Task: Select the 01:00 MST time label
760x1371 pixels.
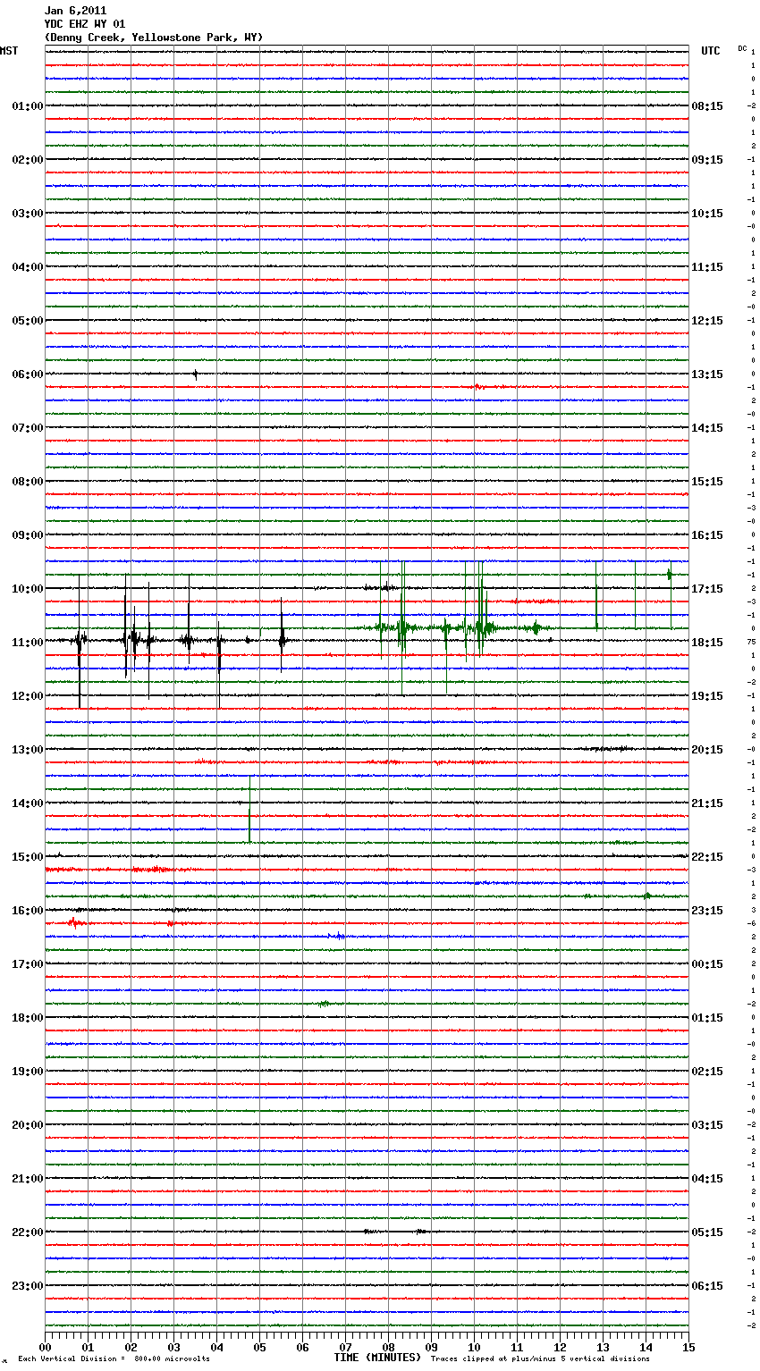Action: pos(28,106)
